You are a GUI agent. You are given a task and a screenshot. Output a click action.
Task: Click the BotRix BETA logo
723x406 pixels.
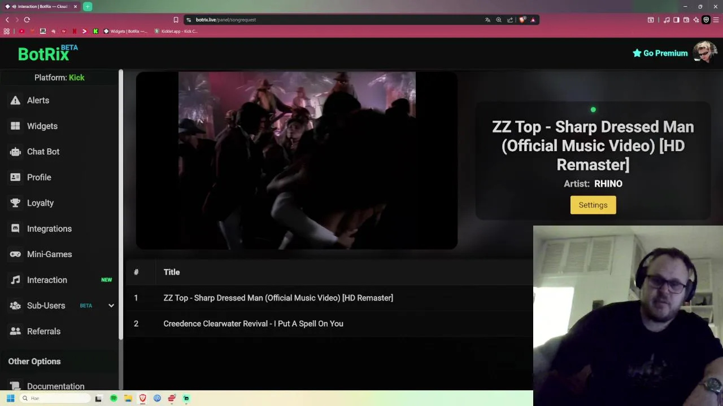coord(48,53)
